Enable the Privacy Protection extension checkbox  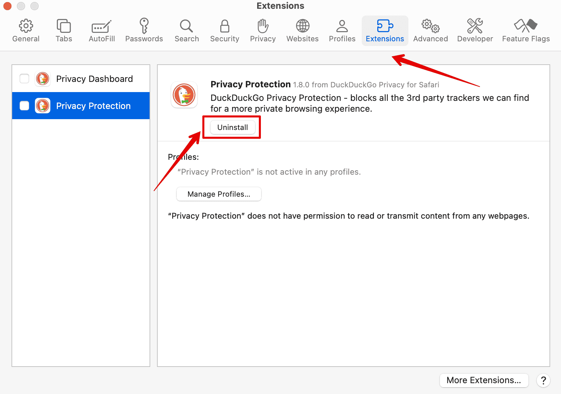tap(24, 106)
